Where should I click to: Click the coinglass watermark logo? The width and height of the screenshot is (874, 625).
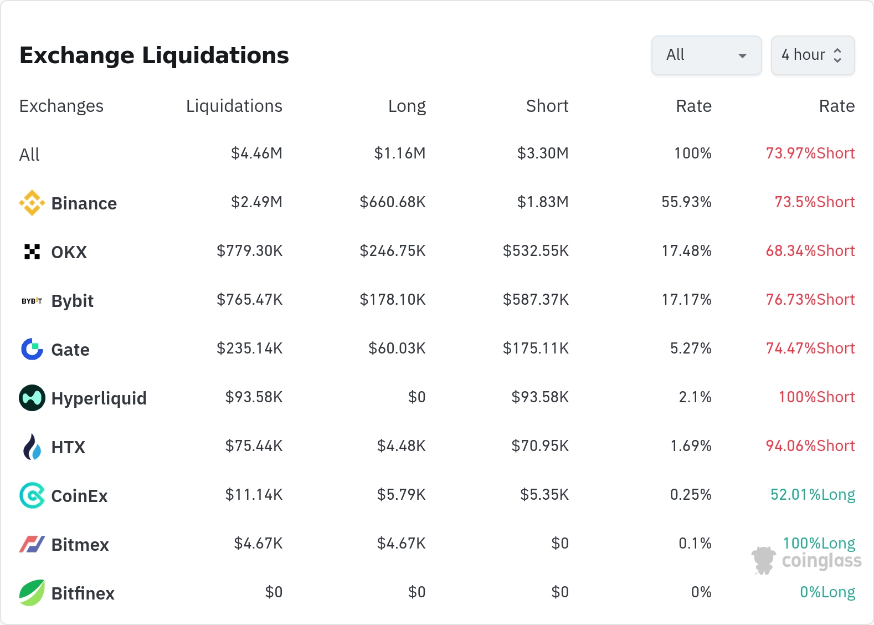tap(806, 561)
